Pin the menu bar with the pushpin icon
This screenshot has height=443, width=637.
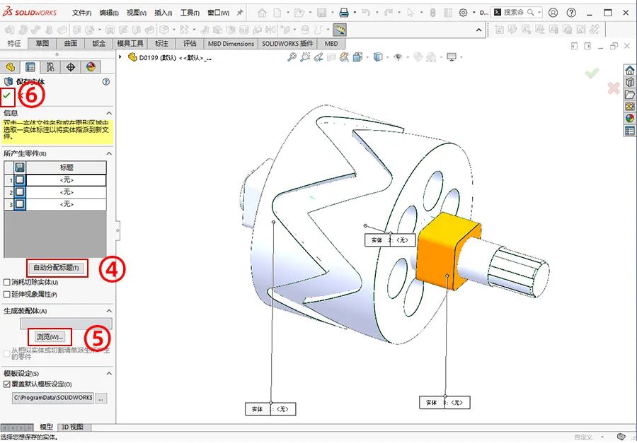(x=240, y=13)
